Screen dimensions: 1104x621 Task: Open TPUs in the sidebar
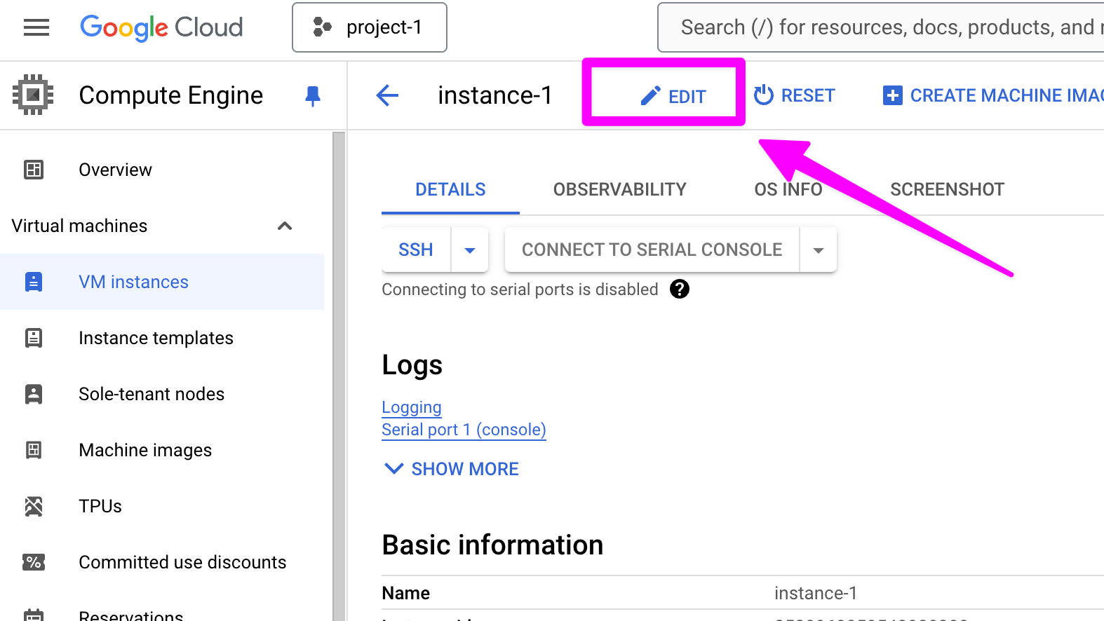click(x=162, y=506)
